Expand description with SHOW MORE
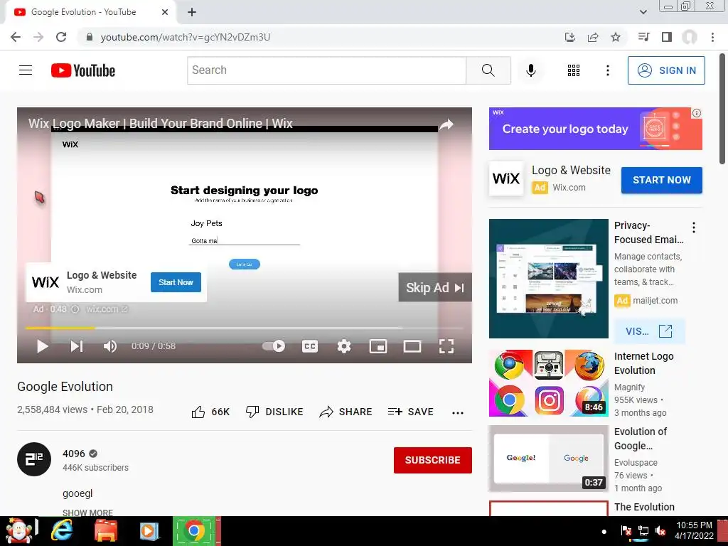 click(87, 513)
